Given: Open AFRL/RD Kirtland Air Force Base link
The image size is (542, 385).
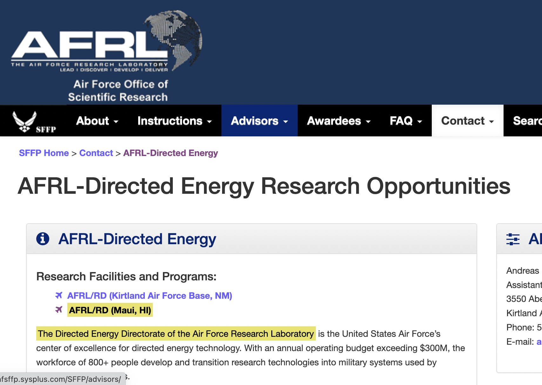Looking at the screenshot, I should tap(150, 296).
